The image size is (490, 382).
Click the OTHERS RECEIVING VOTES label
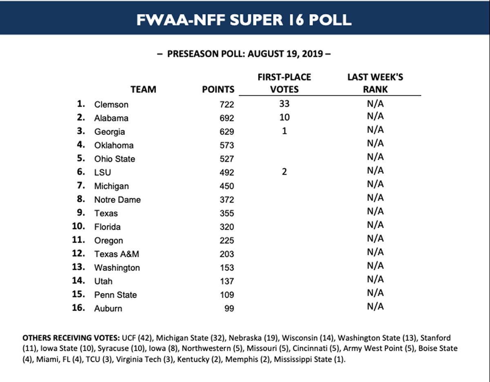(x=71, y=338)
